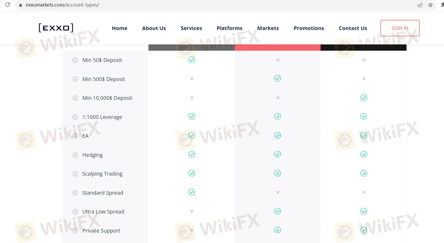
Task: Bookmark this page with the star icon
Action: [x=430, y=5]
